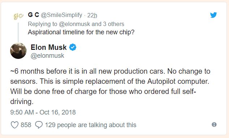
Task: Click the speech bubble reply icon
Action: tap(39, 125)
